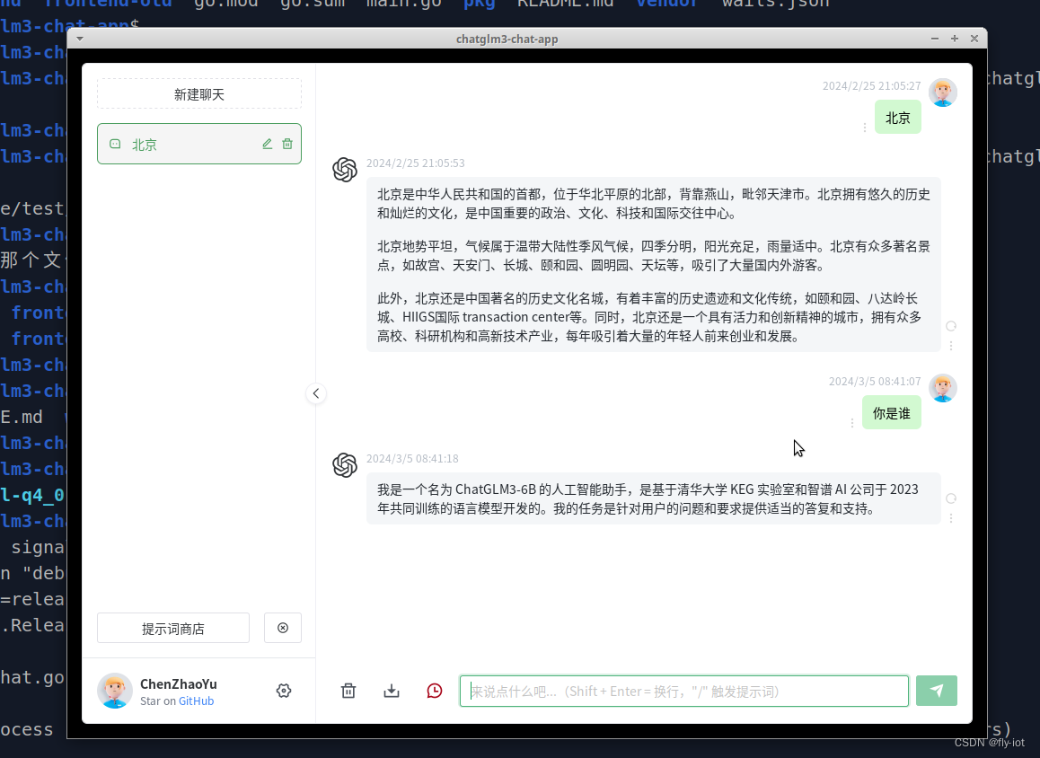The image size is (1040, 758).
Task: Export the chat using download icon
Action: (x=392, y=691)
